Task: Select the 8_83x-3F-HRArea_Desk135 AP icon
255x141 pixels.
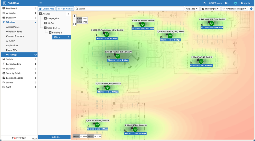Action: tap(97, 125)
